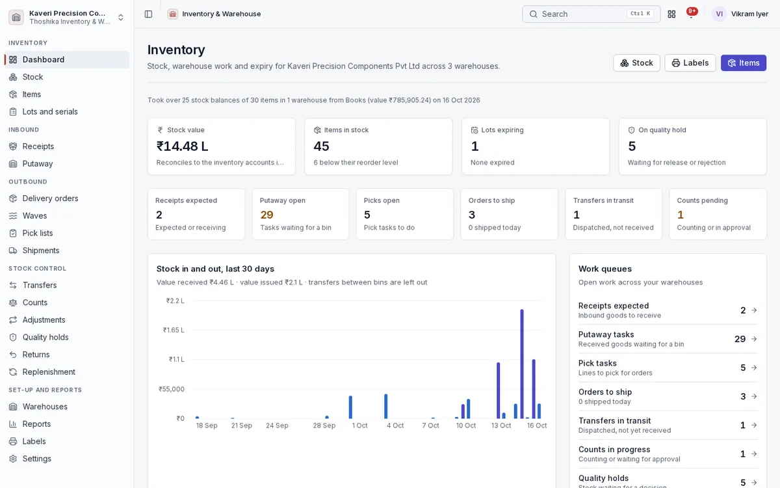Click the Stock icon in sidebar
The height and width of the screenshot is (488, 780).
(x=13, y=77)
